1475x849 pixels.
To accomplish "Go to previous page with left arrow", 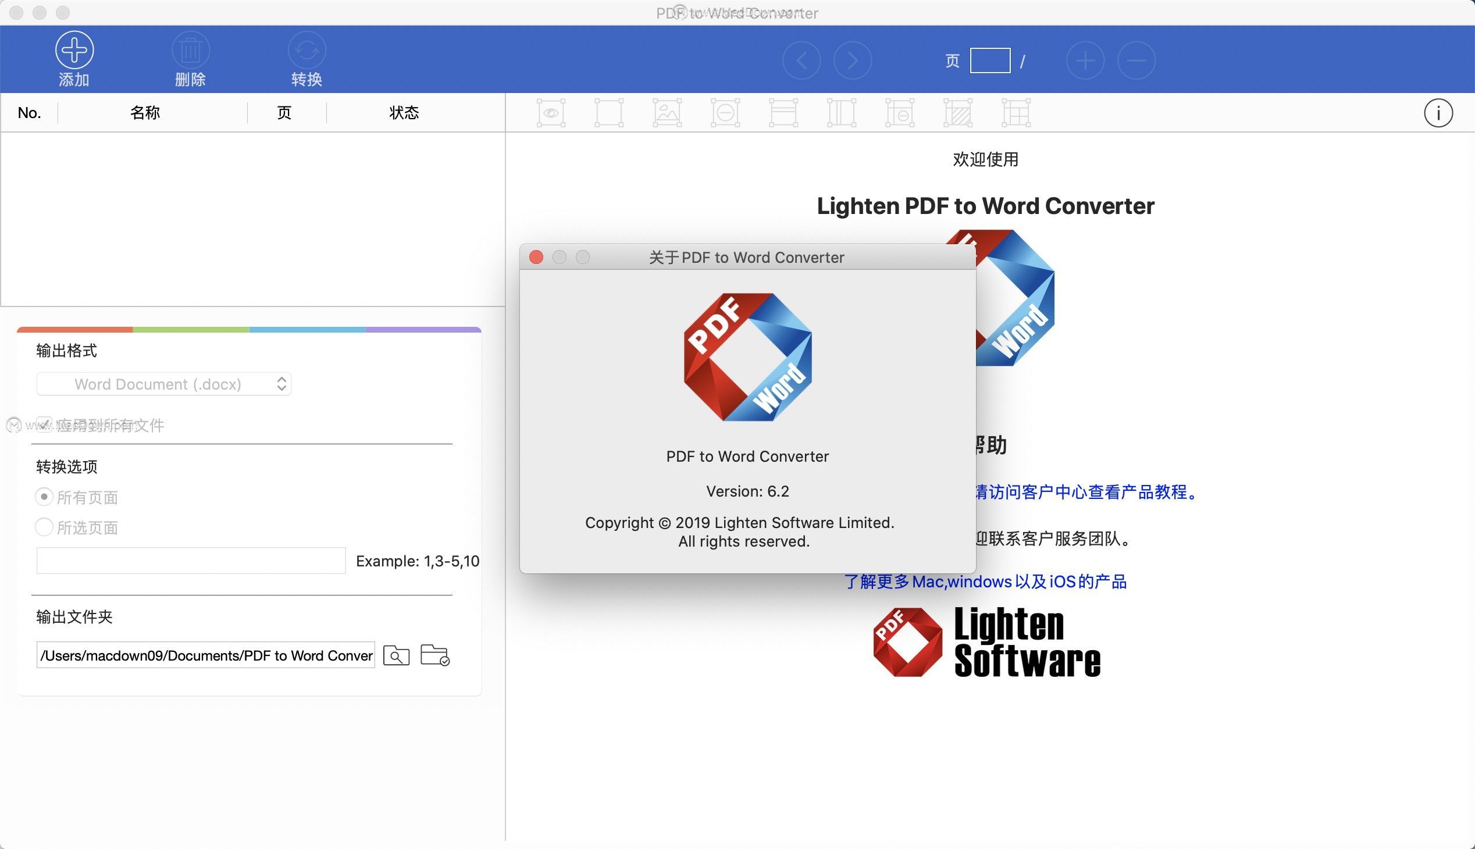I will tap(801, 60).
